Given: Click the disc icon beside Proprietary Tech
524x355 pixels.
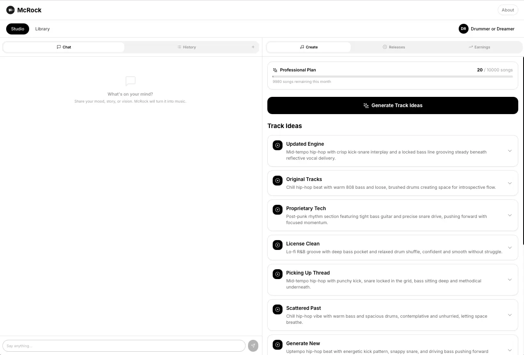Looking at the screenshot, I should click(278, 210).
